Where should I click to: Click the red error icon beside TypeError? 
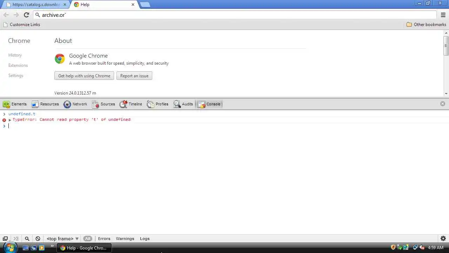[4, 120]
